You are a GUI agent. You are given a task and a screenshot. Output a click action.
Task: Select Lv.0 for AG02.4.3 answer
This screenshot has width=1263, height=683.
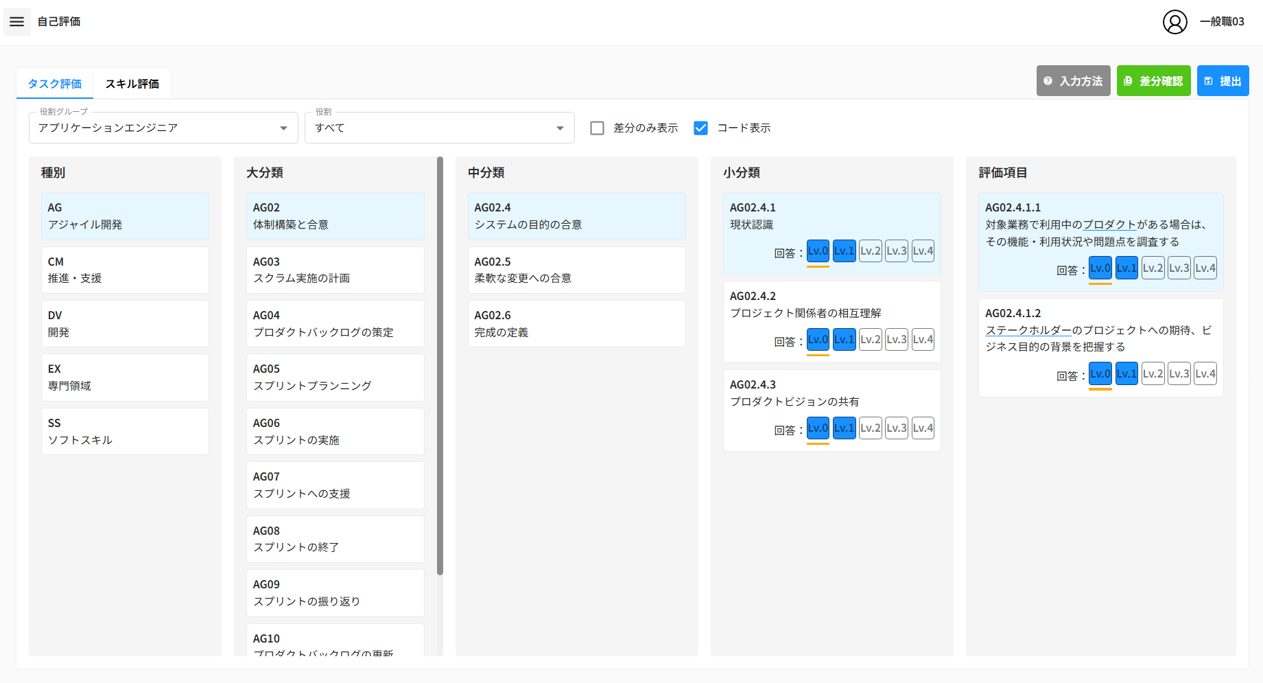point(818,428)
